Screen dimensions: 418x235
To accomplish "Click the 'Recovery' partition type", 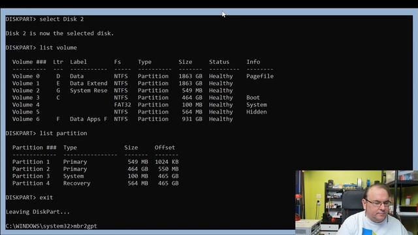I will coord(77,183).
